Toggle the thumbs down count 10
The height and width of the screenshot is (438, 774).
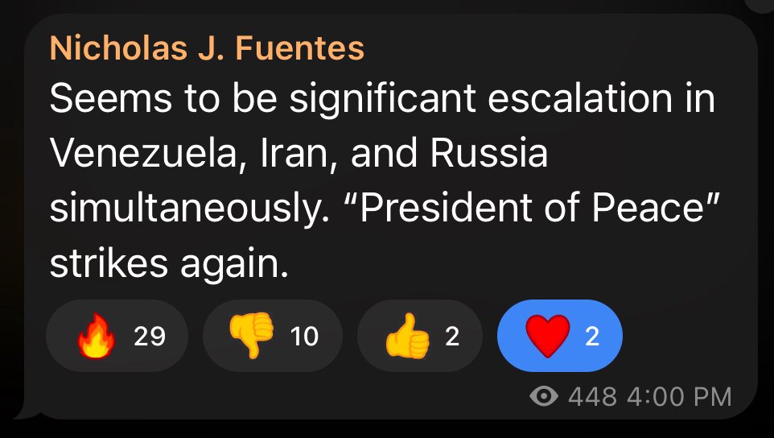304,336
